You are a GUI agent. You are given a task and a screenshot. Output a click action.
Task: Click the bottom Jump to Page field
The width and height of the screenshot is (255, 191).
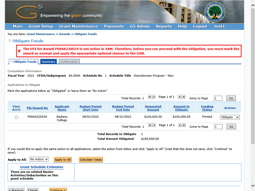click(218, 127)
